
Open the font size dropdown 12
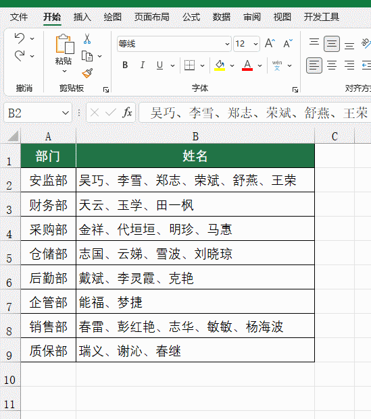(x=255, y=44)
